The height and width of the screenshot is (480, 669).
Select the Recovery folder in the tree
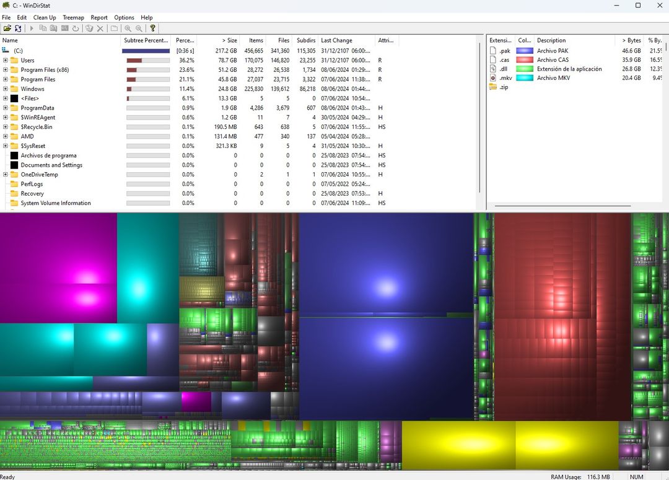point(32,194)
